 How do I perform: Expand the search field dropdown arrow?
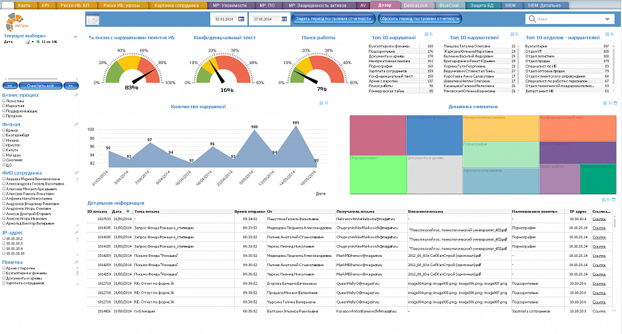coord(607,19)
